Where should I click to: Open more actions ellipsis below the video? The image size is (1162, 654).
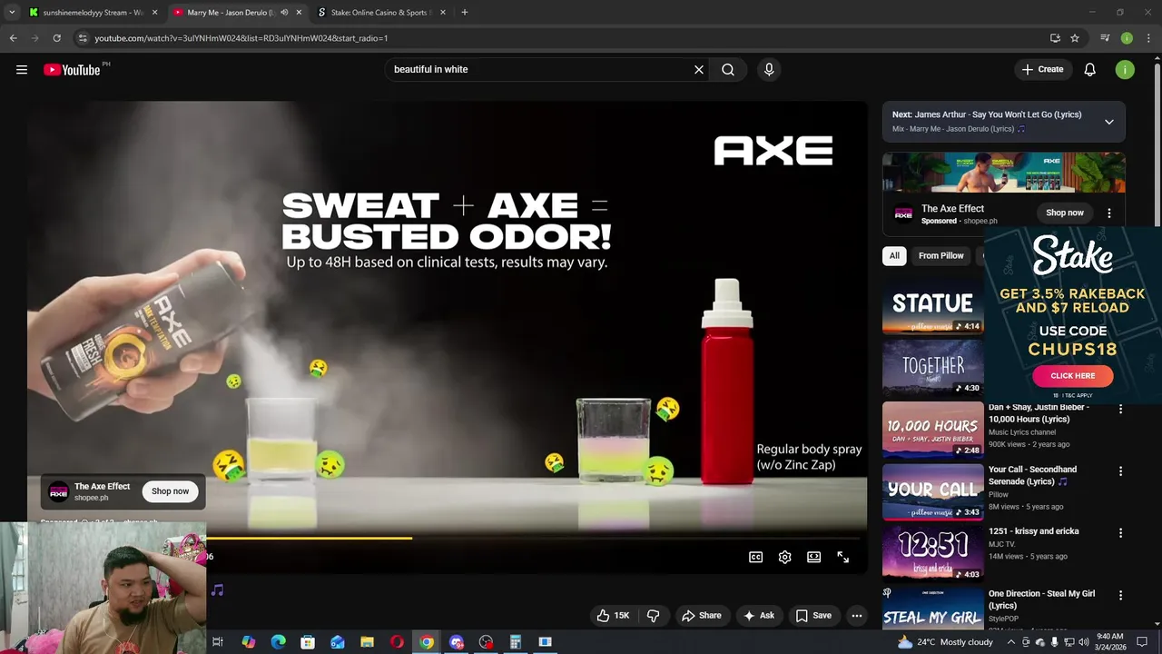point(857,616)
